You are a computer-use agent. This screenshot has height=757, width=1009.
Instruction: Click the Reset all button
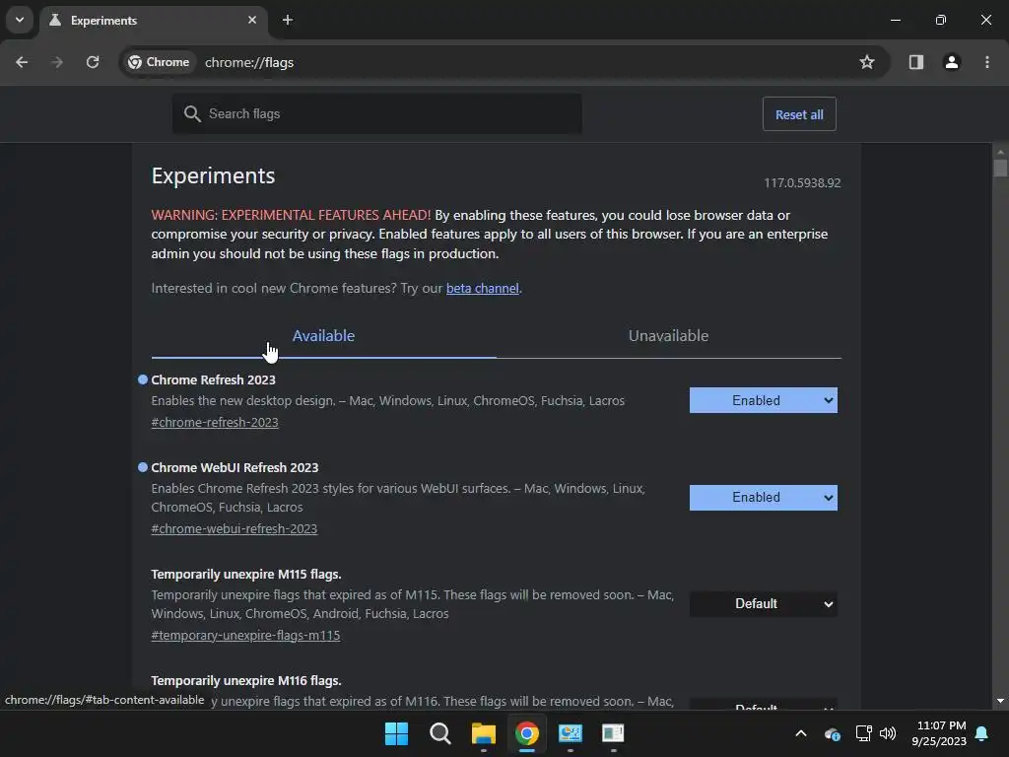pos(799,114)
